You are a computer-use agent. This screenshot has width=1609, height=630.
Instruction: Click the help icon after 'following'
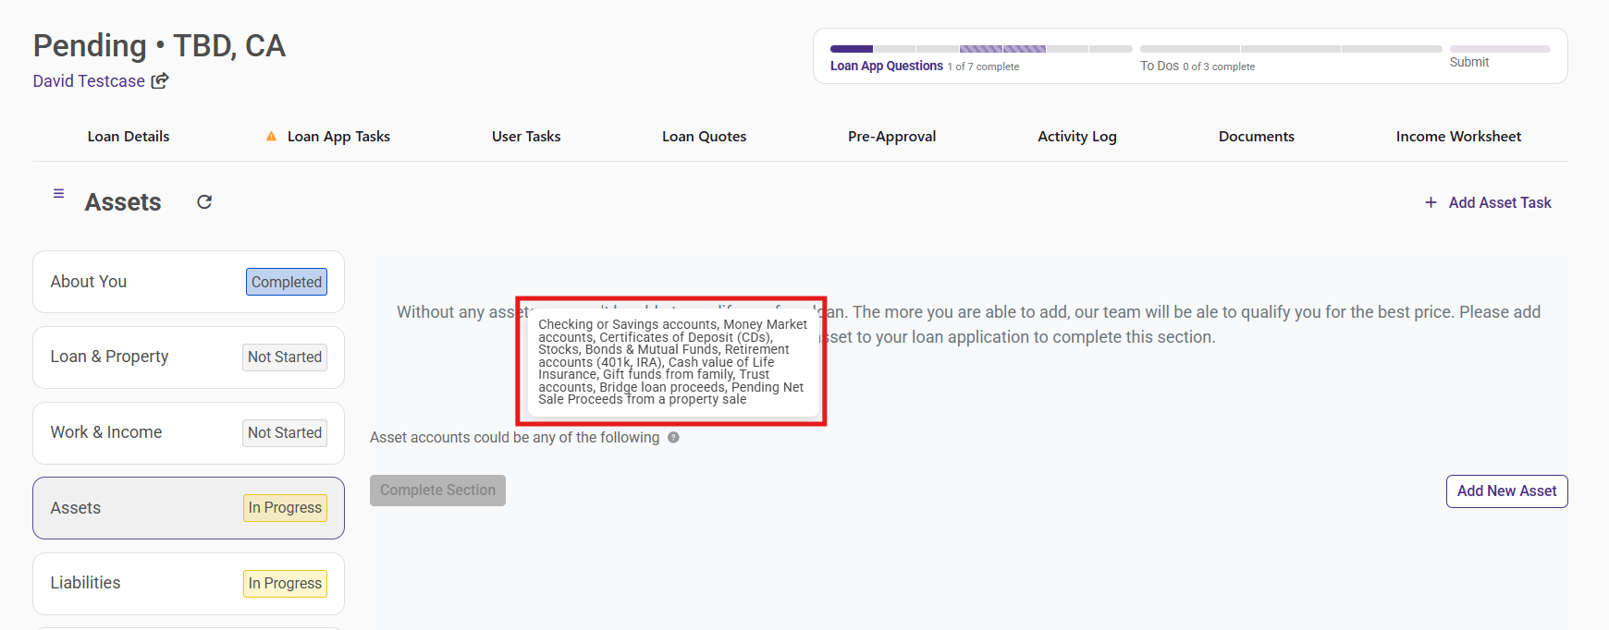pyautogui.click(x=673, y=438)
